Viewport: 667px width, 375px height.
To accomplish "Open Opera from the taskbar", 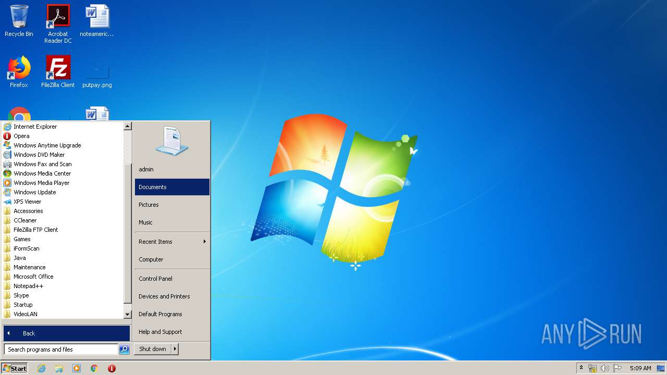I will click(x=112, y=368).
